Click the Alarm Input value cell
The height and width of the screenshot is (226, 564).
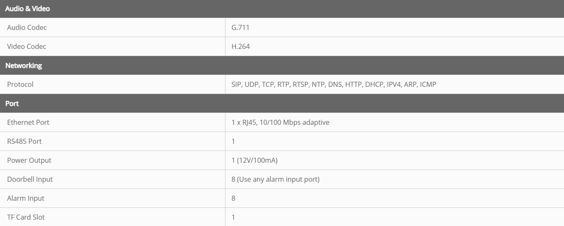pos(233,198)
